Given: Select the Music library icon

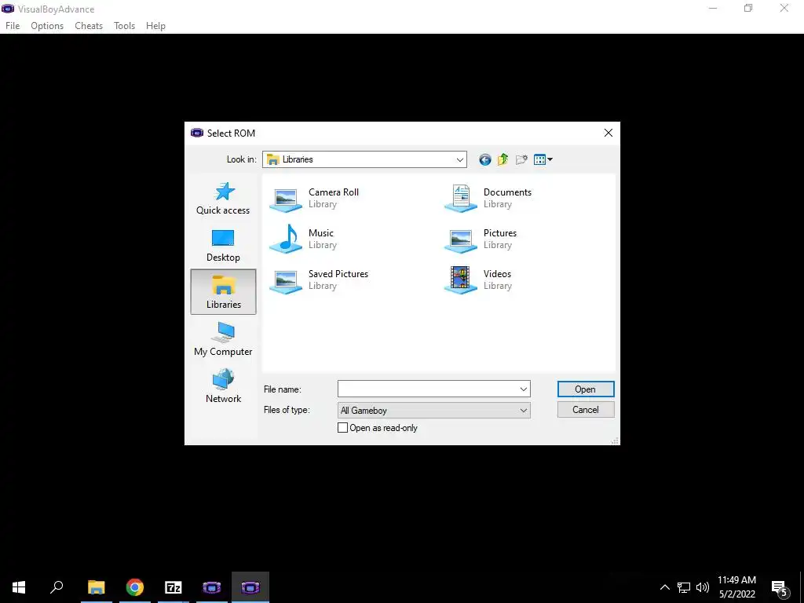Looking at the screenshot, I should [x=286, y=239].
